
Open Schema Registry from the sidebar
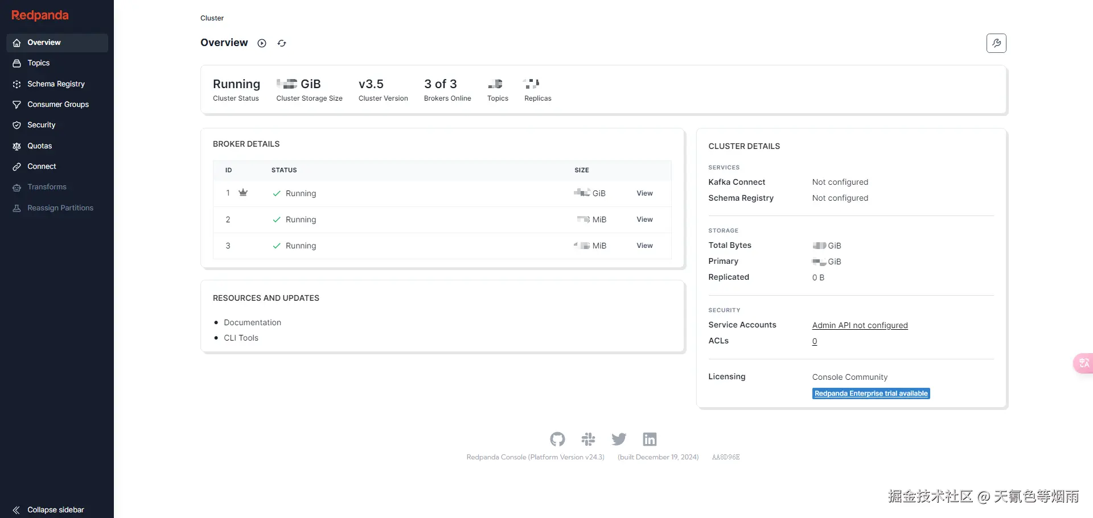(x=57, y=84)
